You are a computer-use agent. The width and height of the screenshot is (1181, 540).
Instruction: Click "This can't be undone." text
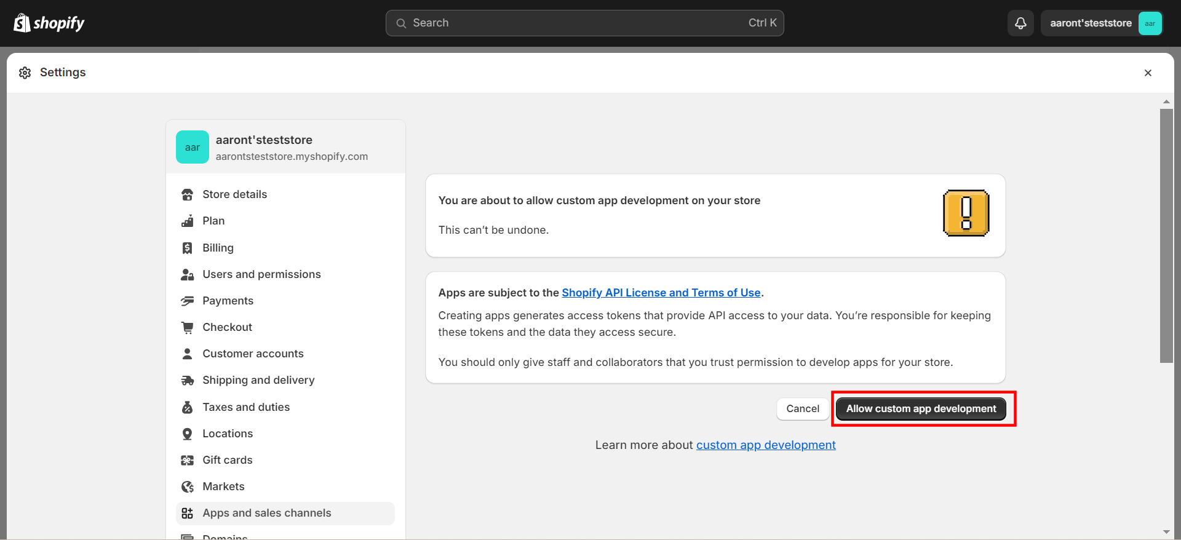(x=493, y=230)
